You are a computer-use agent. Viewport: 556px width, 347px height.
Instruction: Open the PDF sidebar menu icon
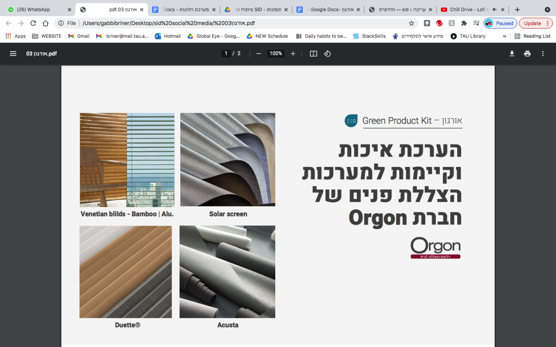pos(13,54)
